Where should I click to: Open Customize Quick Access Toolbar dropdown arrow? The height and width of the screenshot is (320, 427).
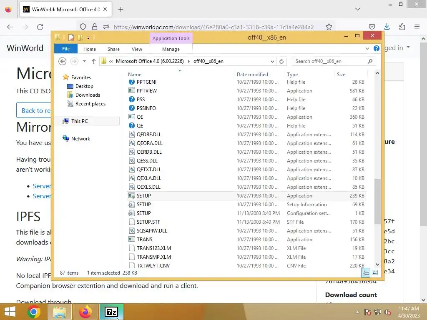[88, 38]
